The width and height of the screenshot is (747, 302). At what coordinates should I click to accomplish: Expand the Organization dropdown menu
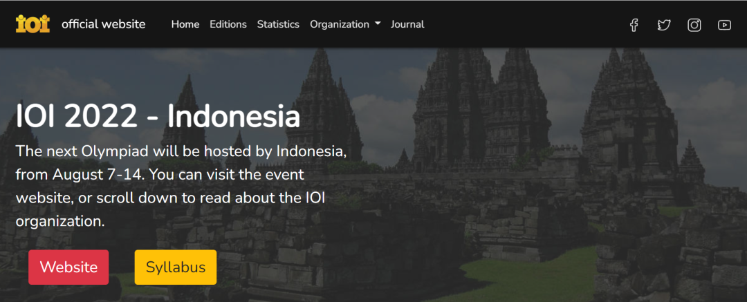[x=345, y=24]
